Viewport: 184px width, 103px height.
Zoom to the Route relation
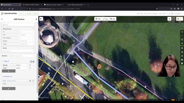tap(33, 81)
